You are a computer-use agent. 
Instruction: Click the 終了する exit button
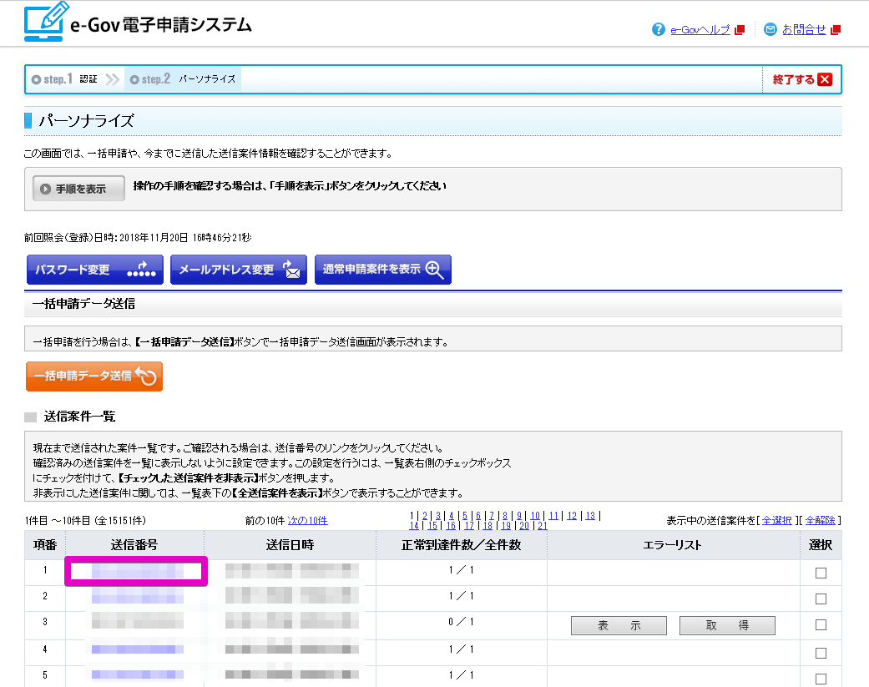pyautogui.click(x=802, y=79)
